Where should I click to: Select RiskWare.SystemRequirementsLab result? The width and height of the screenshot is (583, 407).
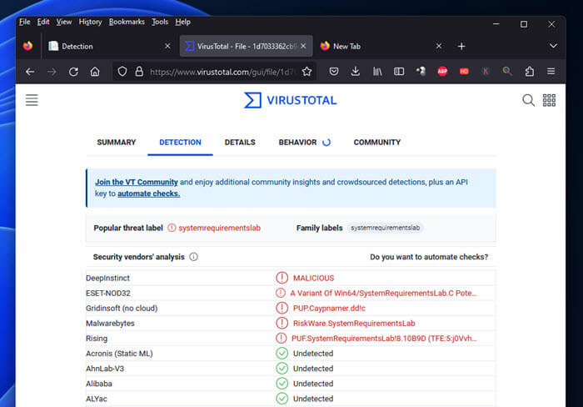pos(354,324)
